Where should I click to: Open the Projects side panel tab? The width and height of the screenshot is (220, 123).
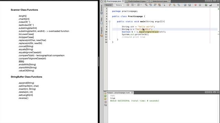[x=101, y=32]
